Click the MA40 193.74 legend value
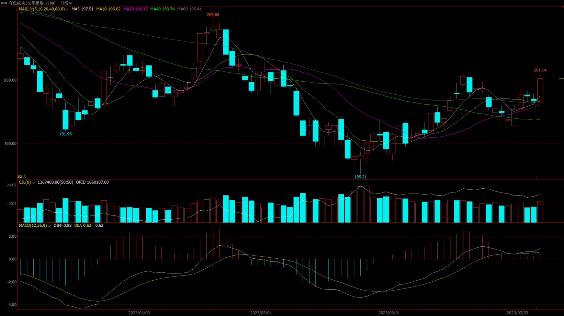Image resolution: width=564 pixels, height=316 pixels. click(x=162, y=9)
